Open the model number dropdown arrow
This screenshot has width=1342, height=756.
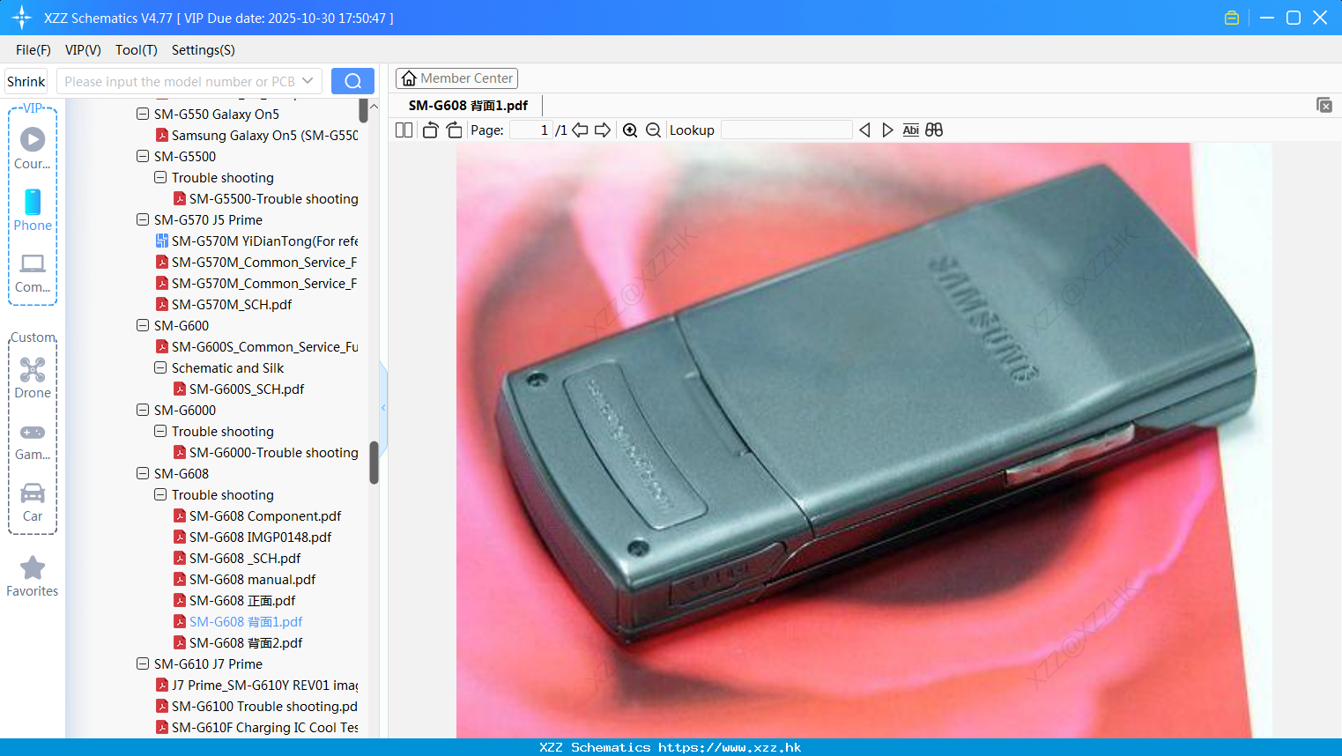tap(308, 81)
